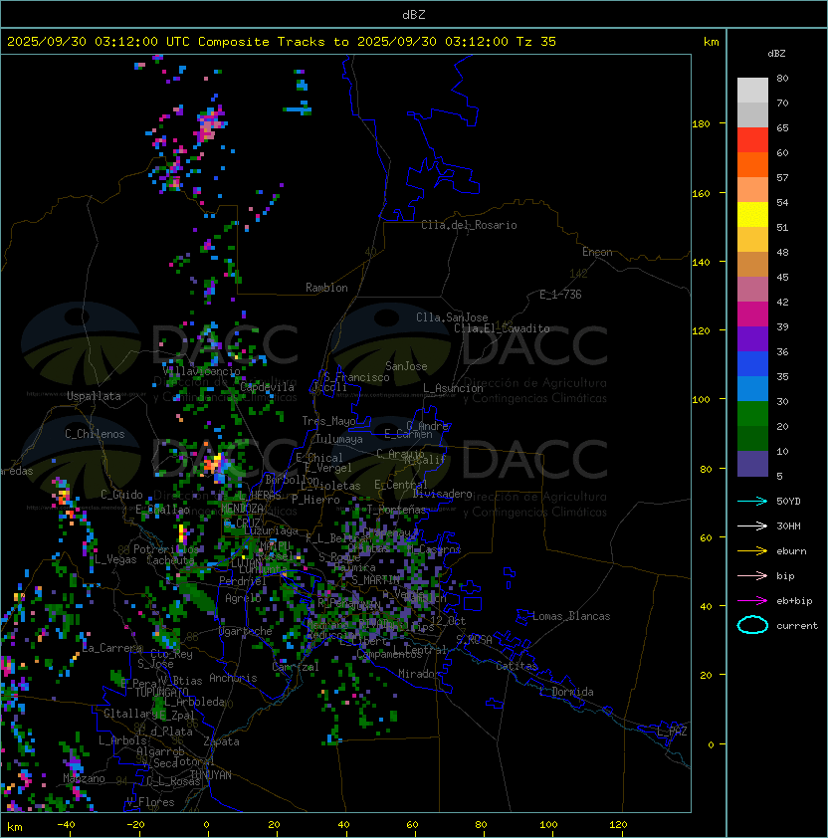Select the bright yellow 51–54 dBZ swatch
This screenshot has width=828, height=838.
point(752,215)
